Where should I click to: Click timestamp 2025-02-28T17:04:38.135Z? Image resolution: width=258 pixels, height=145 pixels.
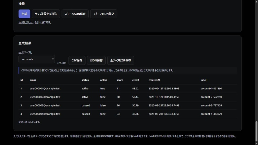164,114
